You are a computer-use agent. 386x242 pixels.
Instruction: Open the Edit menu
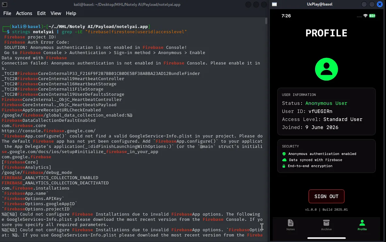41,13
